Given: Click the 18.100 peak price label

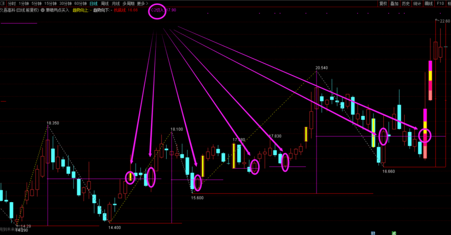Looking at the screenshot, I should click(x=176, y=129).
